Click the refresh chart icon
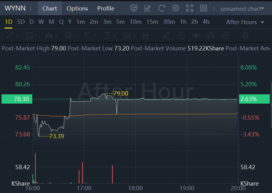Screen dimensions: 272x193 [x=161, y=8]
